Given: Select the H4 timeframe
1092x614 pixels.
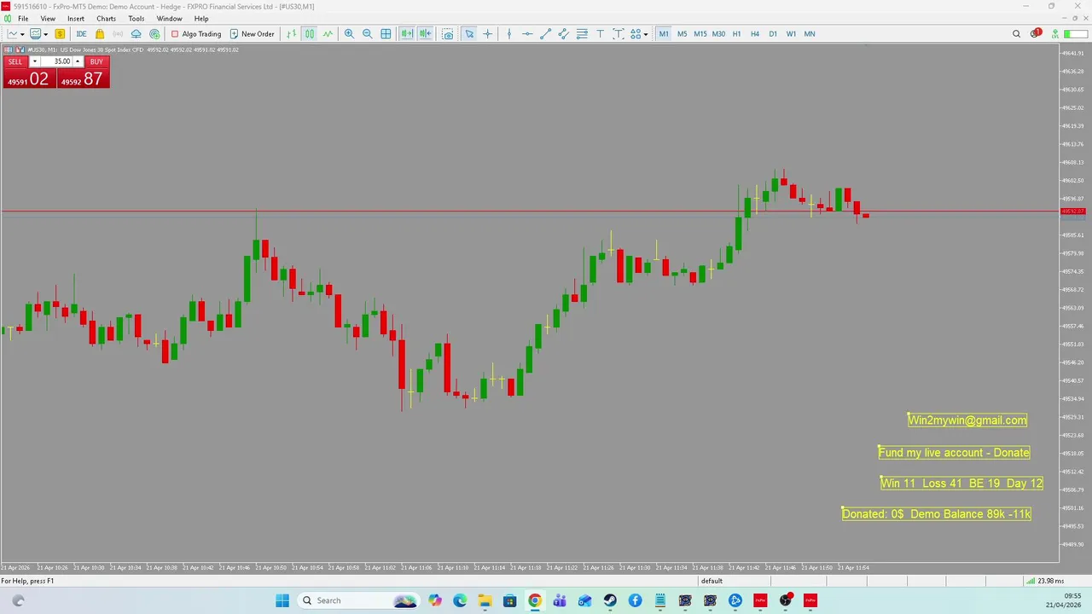Looking at the screenshot, I should coord(755,34).
